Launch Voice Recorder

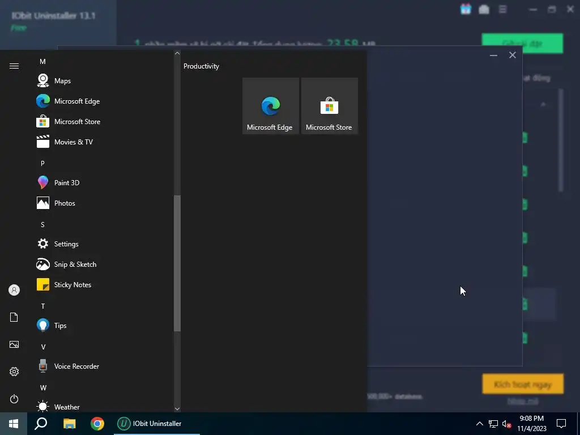104,366
